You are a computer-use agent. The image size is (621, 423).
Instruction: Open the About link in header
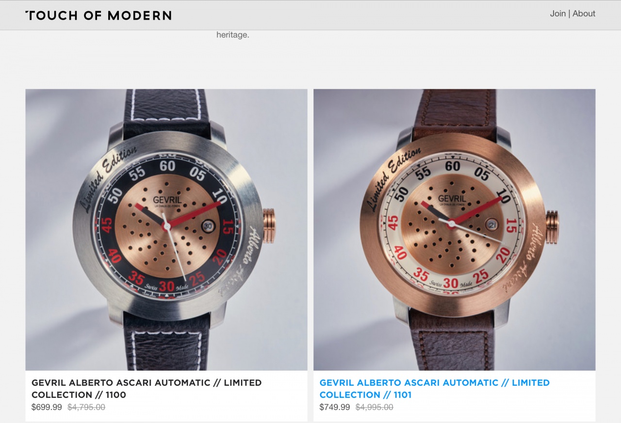[584, 14]
